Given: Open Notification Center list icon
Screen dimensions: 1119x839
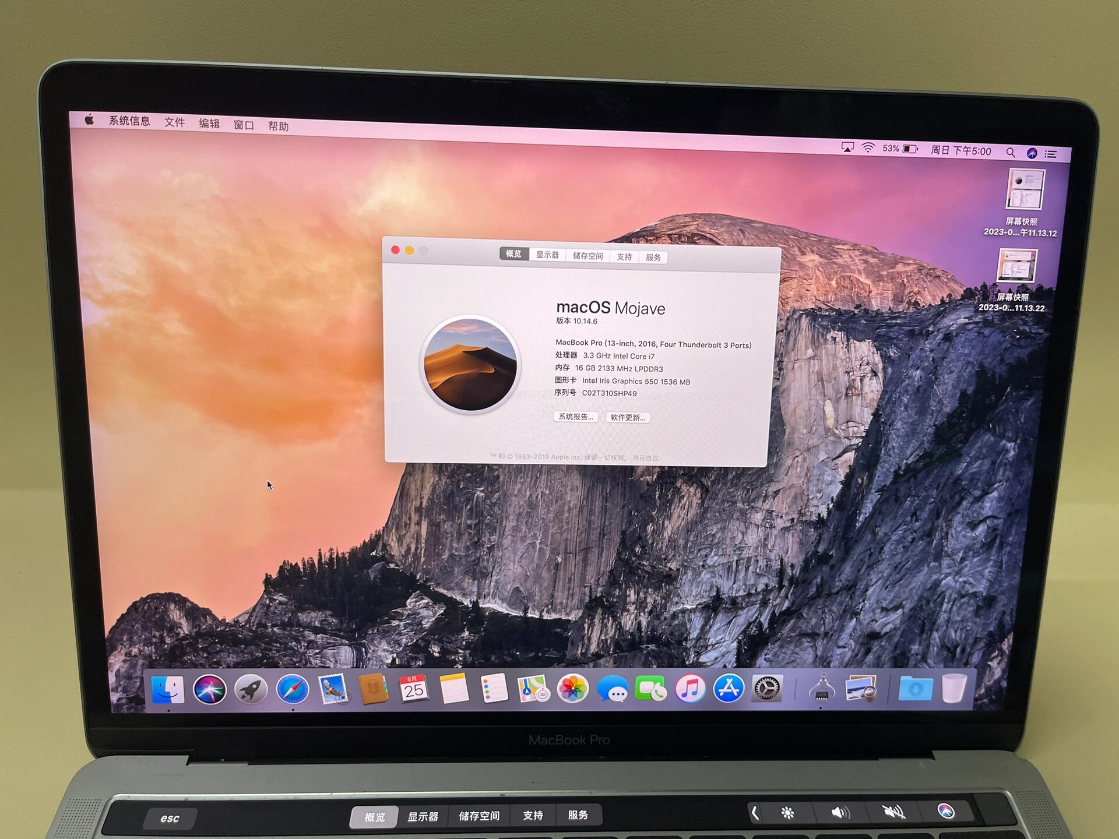Looking at the screenshot, I should coord(1050,154).
